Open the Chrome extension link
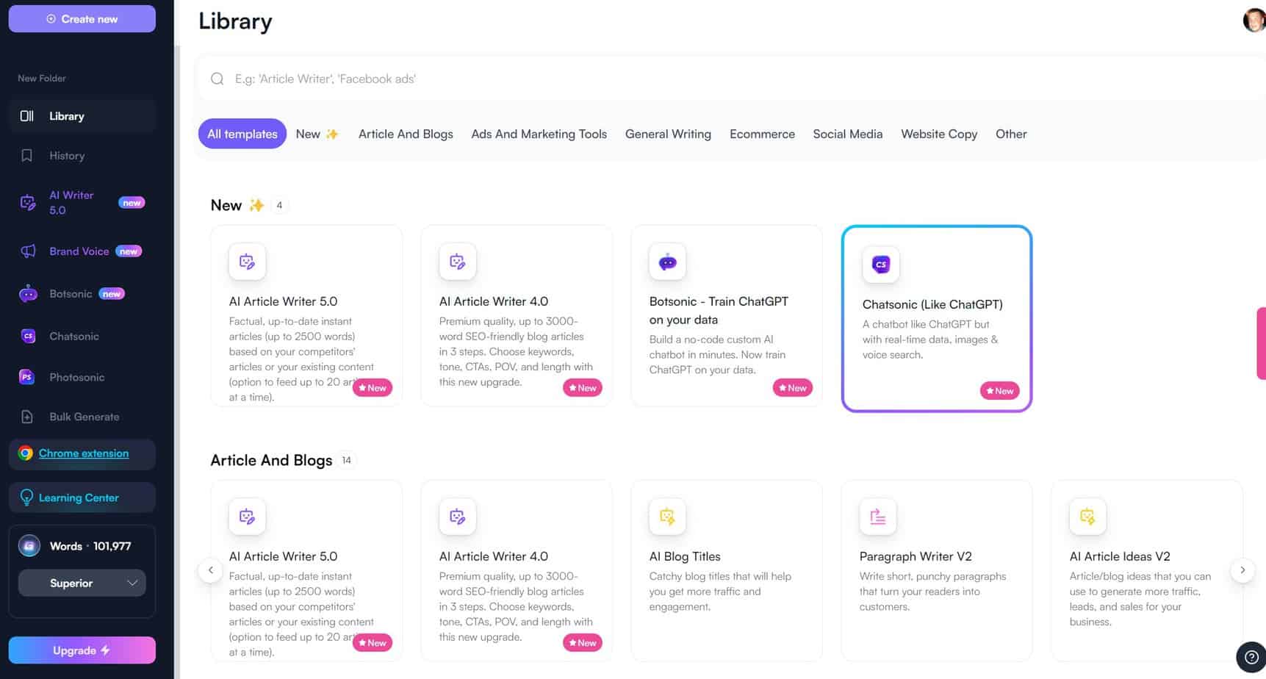This screenshot has height=679, width=1266. pyautogui.click(x=84, y=453)
